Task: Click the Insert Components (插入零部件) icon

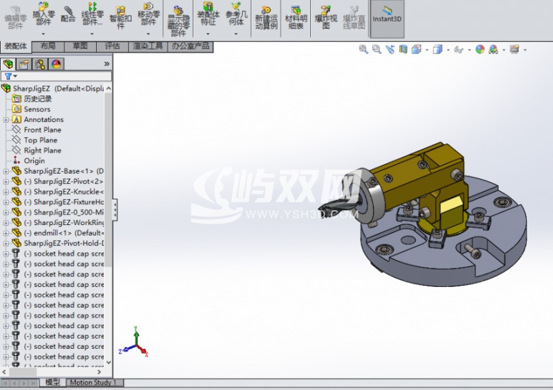Action: point(43,14)
